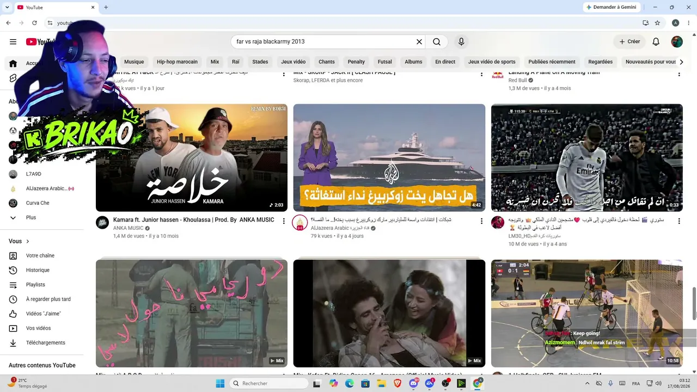Play the AlJazeera yacht news thumbnail
Viewport: 697px width, 392px height.
pos(389,158)
